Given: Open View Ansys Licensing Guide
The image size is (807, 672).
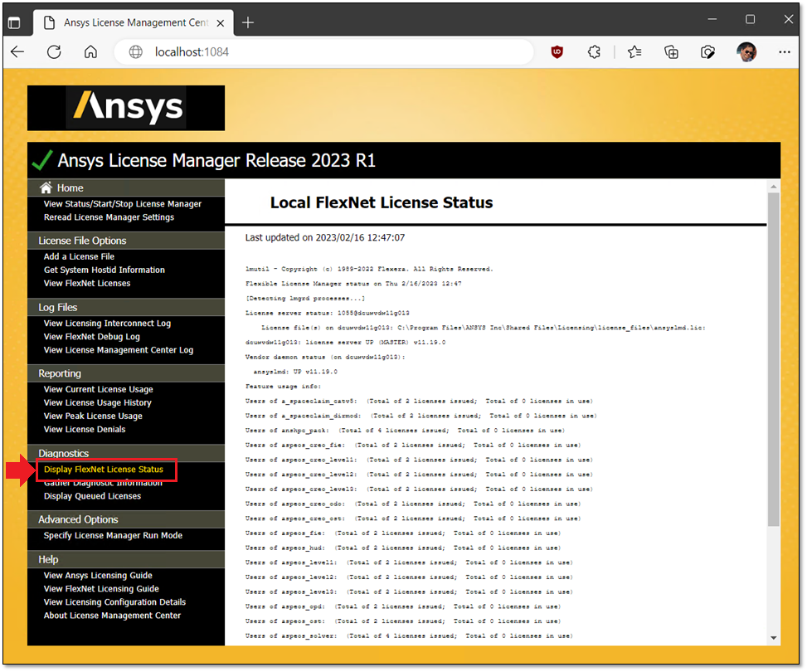Looking at the screenshot, I should tap(98, 576).
